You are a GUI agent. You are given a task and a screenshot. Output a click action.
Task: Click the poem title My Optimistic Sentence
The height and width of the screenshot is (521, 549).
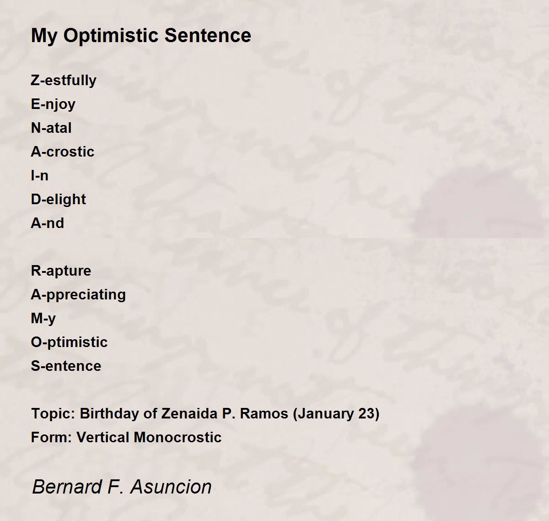[x=141, y=36]
